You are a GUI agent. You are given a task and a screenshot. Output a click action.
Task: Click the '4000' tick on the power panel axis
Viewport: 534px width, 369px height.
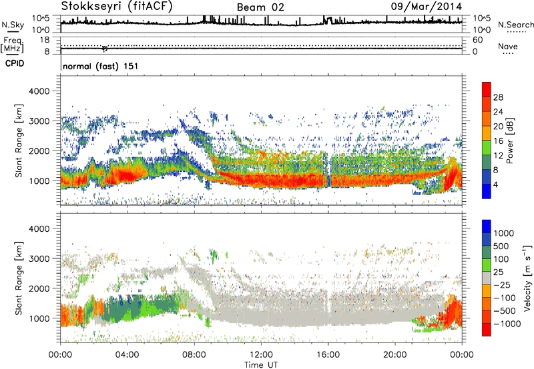(x=39, y=91)
